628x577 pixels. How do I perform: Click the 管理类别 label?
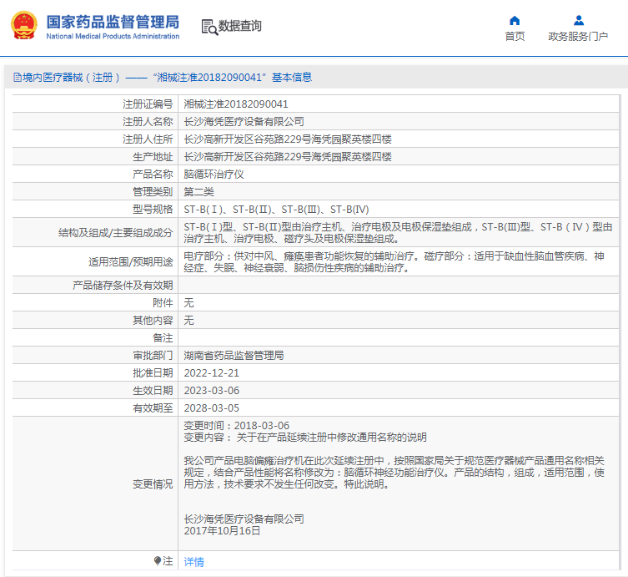point(153,192)
